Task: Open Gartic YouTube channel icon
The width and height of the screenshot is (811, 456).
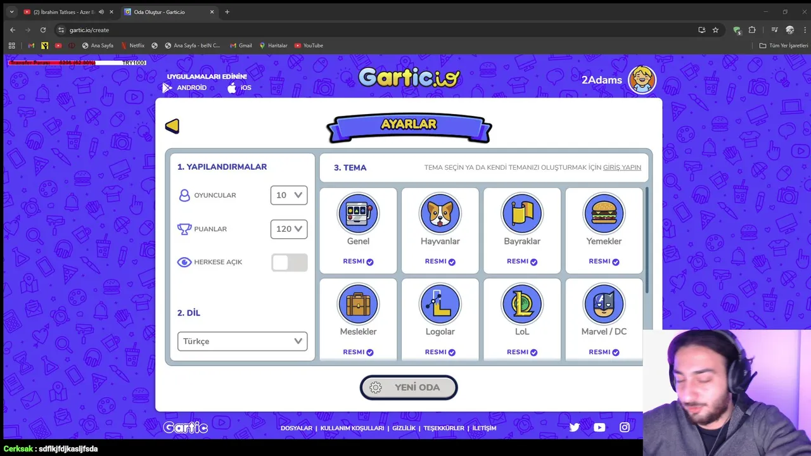Action: coord(599,427)
